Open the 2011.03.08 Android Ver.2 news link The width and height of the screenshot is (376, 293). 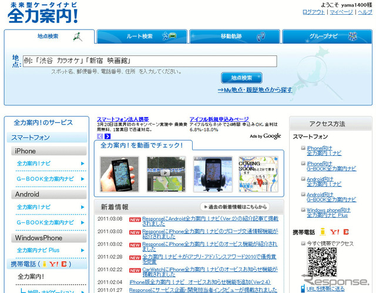[210, 221]
